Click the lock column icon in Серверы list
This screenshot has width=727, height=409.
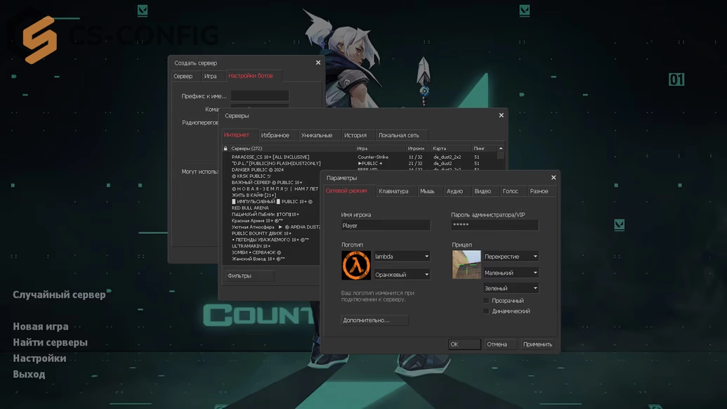[x=225, y=148]
